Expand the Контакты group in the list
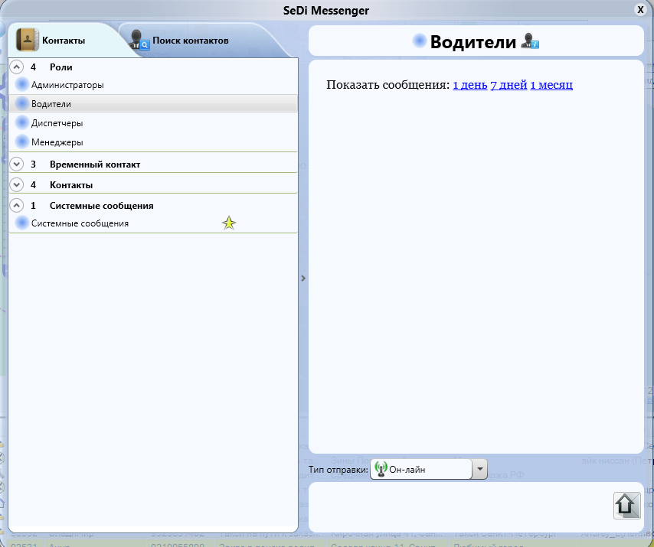654x547 pixels. point(16,184)
